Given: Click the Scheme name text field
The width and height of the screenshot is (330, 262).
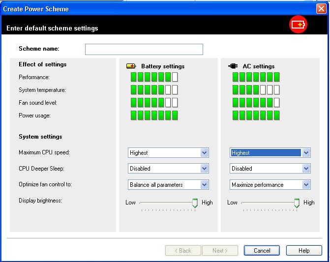Looking at the screenshot, I should point(144,49).
